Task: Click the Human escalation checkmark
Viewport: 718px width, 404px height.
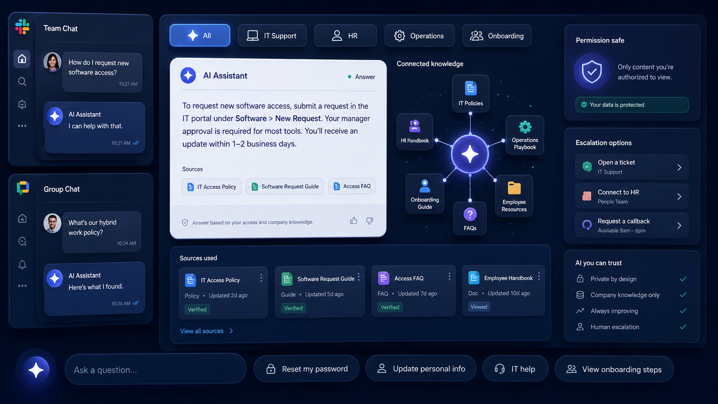Action: pos(683,327)
